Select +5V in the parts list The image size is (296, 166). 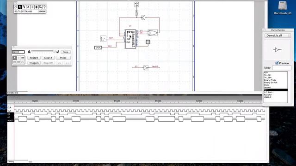(x=276, y=73)
